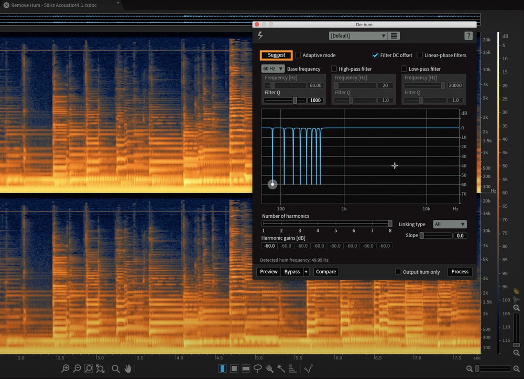This screenshot has width=524, height=379.
Task: Select the Frequency selection tool
Action: coord(246,369)
